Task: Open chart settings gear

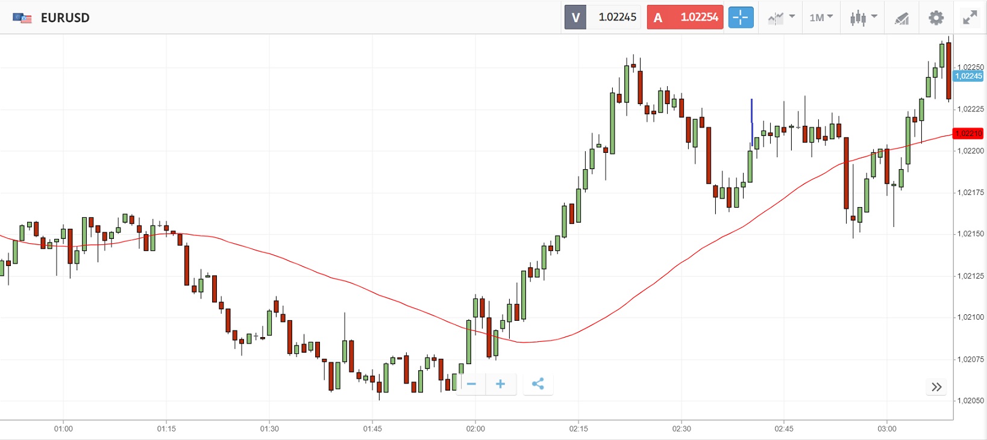Action: [x=936, y=17]
